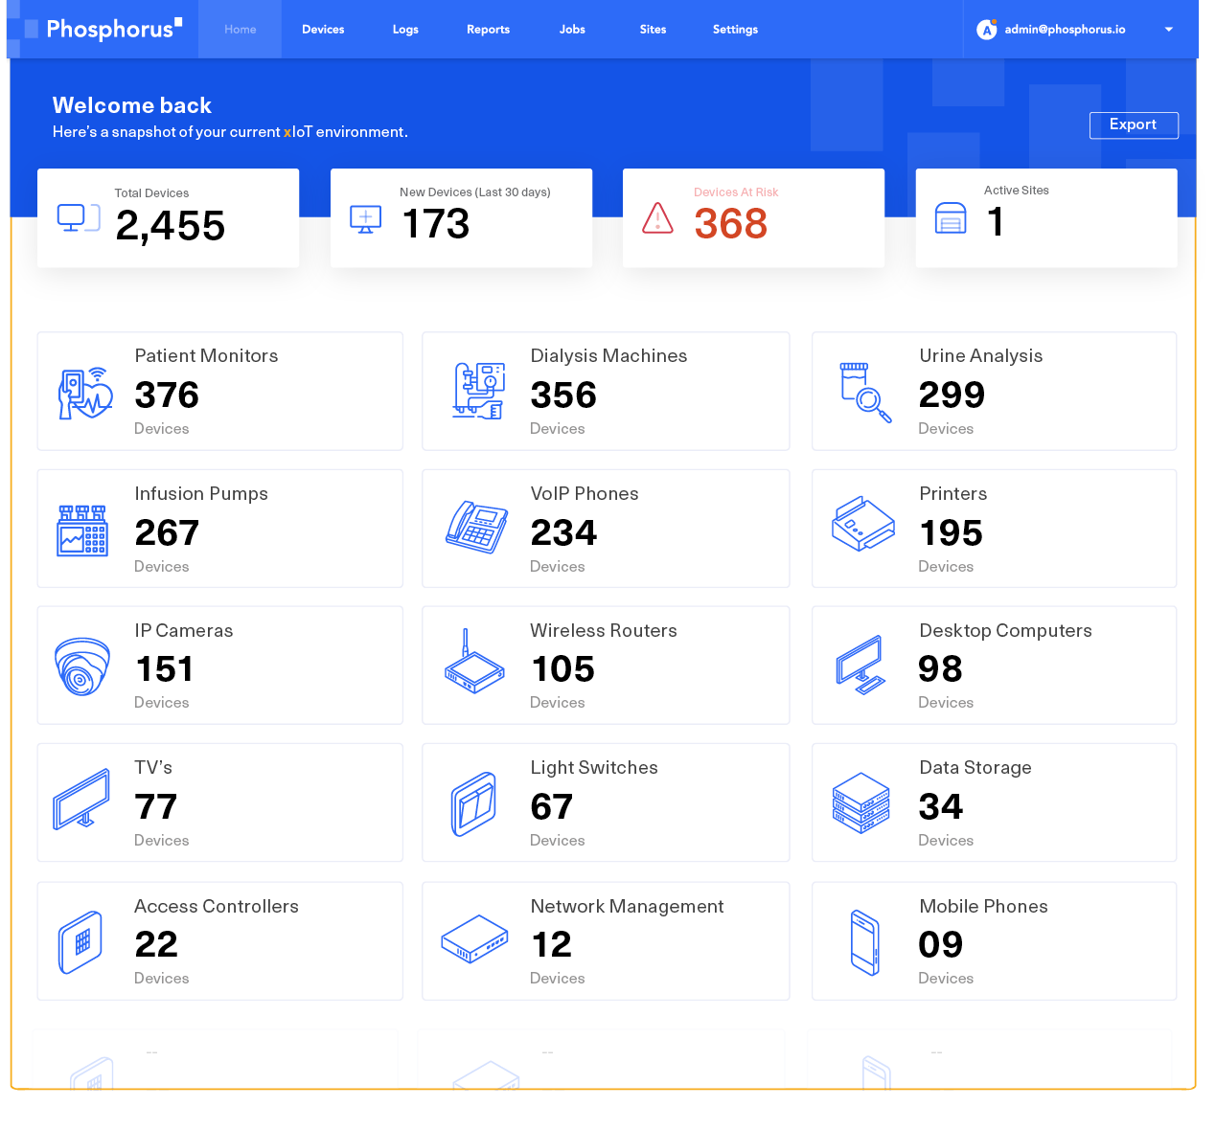Click the Printers icon

click(862, 525)
